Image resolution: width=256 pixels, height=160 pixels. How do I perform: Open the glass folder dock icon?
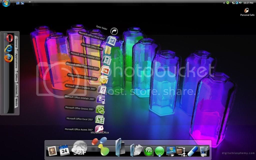pyautogui.click(x=120, y=147)
